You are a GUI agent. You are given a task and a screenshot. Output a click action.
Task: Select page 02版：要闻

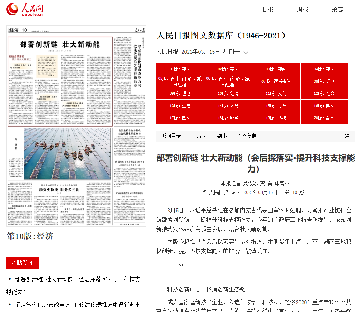228,69
